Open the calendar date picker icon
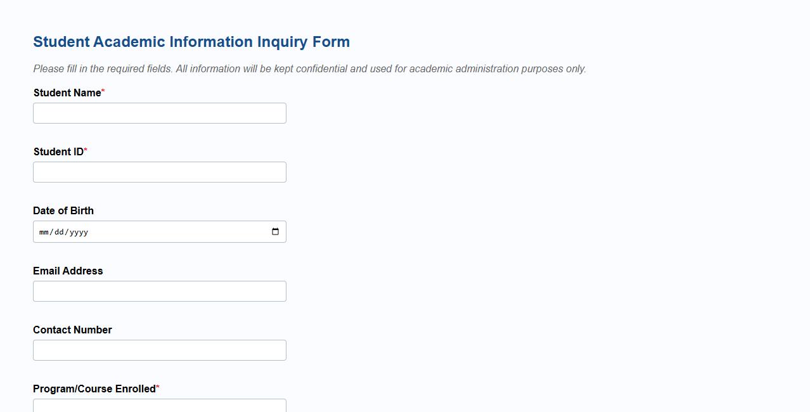The width and height of the screenshot is (810, 412). (x=275, y=231)
